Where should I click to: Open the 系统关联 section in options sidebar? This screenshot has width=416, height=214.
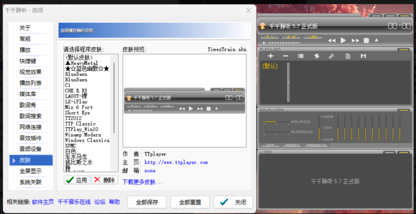(31, 182)
